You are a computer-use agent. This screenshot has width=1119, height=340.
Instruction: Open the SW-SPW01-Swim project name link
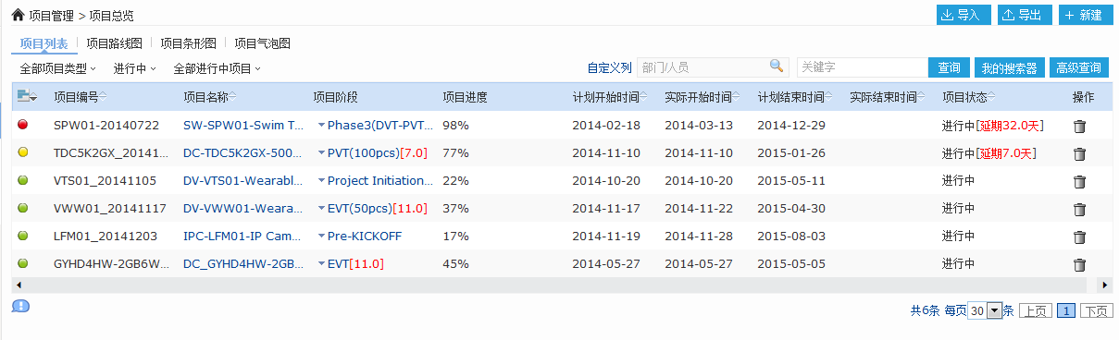click(243, 125)
